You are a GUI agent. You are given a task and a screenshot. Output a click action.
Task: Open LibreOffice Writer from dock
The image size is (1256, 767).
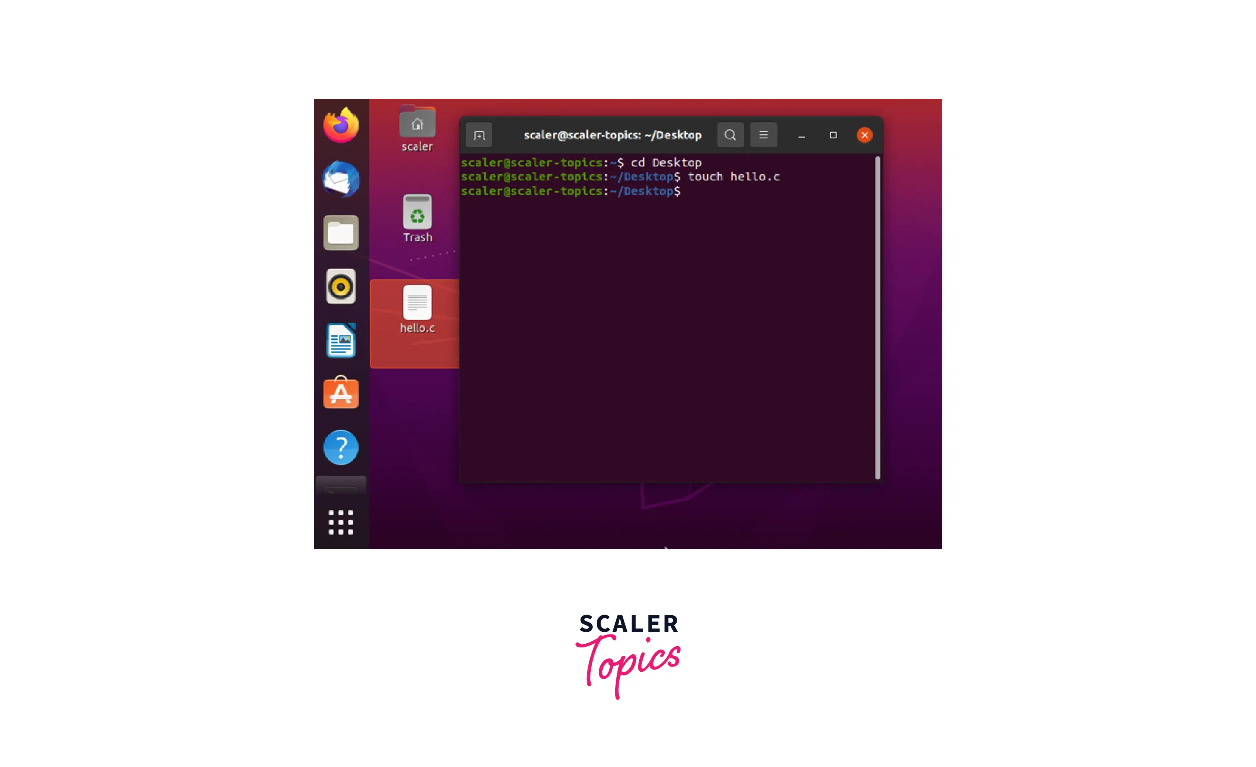[x=342, y=340]
